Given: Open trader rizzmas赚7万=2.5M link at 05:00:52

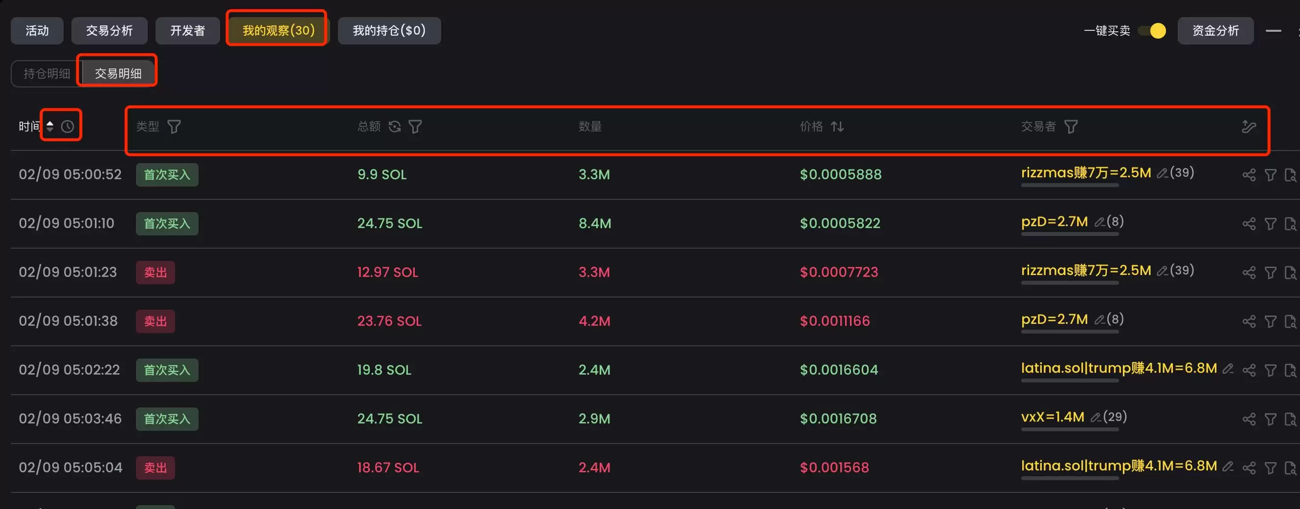Looking at the screenshot, I should click(x=1085, y=173).
